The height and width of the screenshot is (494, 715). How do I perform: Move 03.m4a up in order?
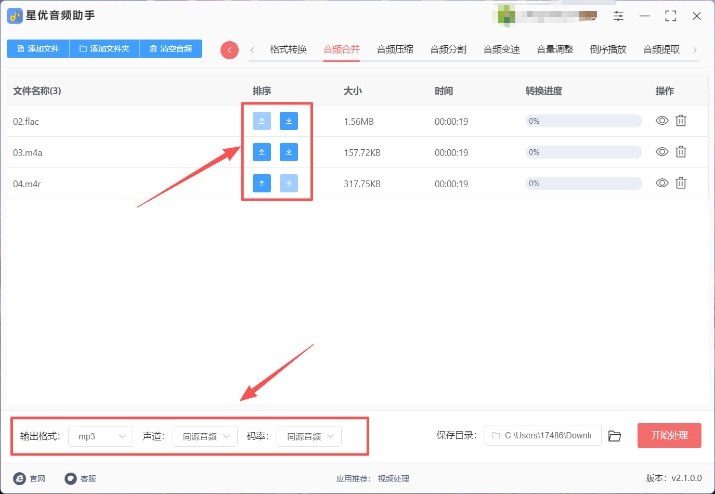tap(262, 152)
